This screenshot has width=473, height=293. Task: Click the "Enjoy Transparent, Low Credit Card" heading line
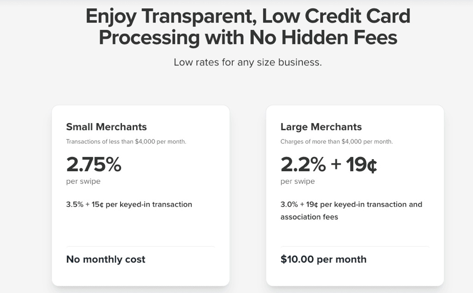(x=248, y=17)
